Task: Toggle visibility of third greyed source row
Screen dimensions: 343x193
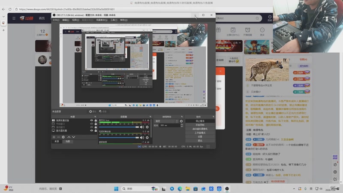Action: click(x=92, y=127)
